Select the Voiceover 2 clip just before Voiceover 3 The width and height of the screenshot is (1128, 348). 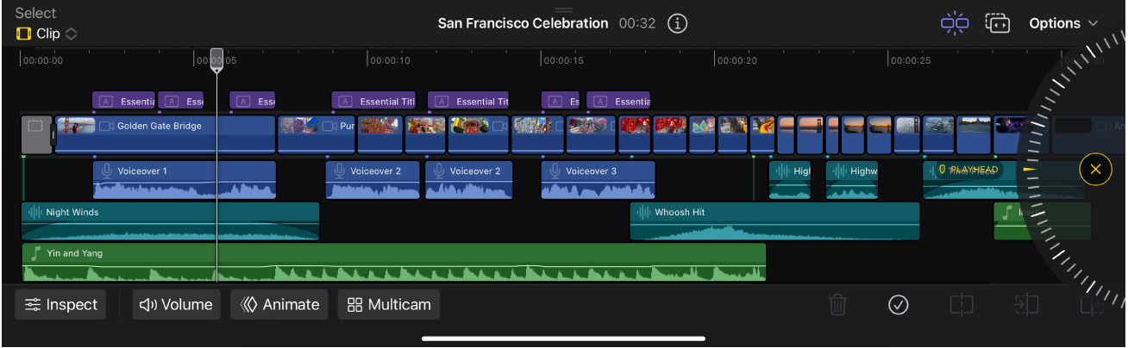tap(469, 179)
